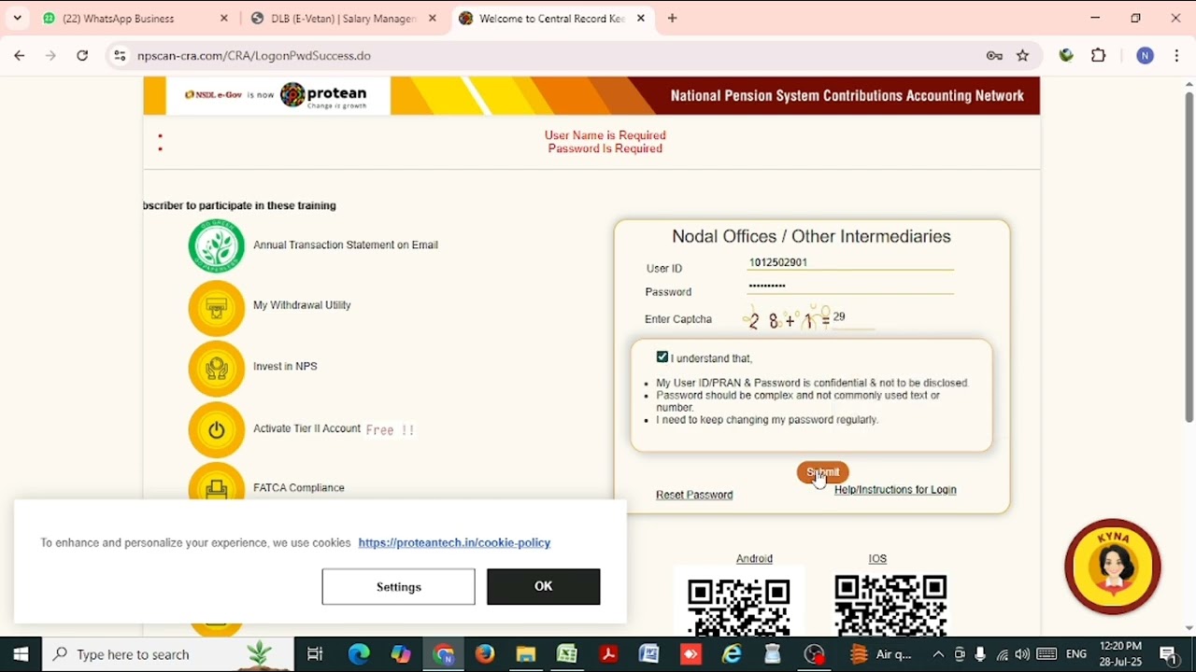
Task: Click the IOS app link
Action: pyautogui.click(x=877, y=558)
